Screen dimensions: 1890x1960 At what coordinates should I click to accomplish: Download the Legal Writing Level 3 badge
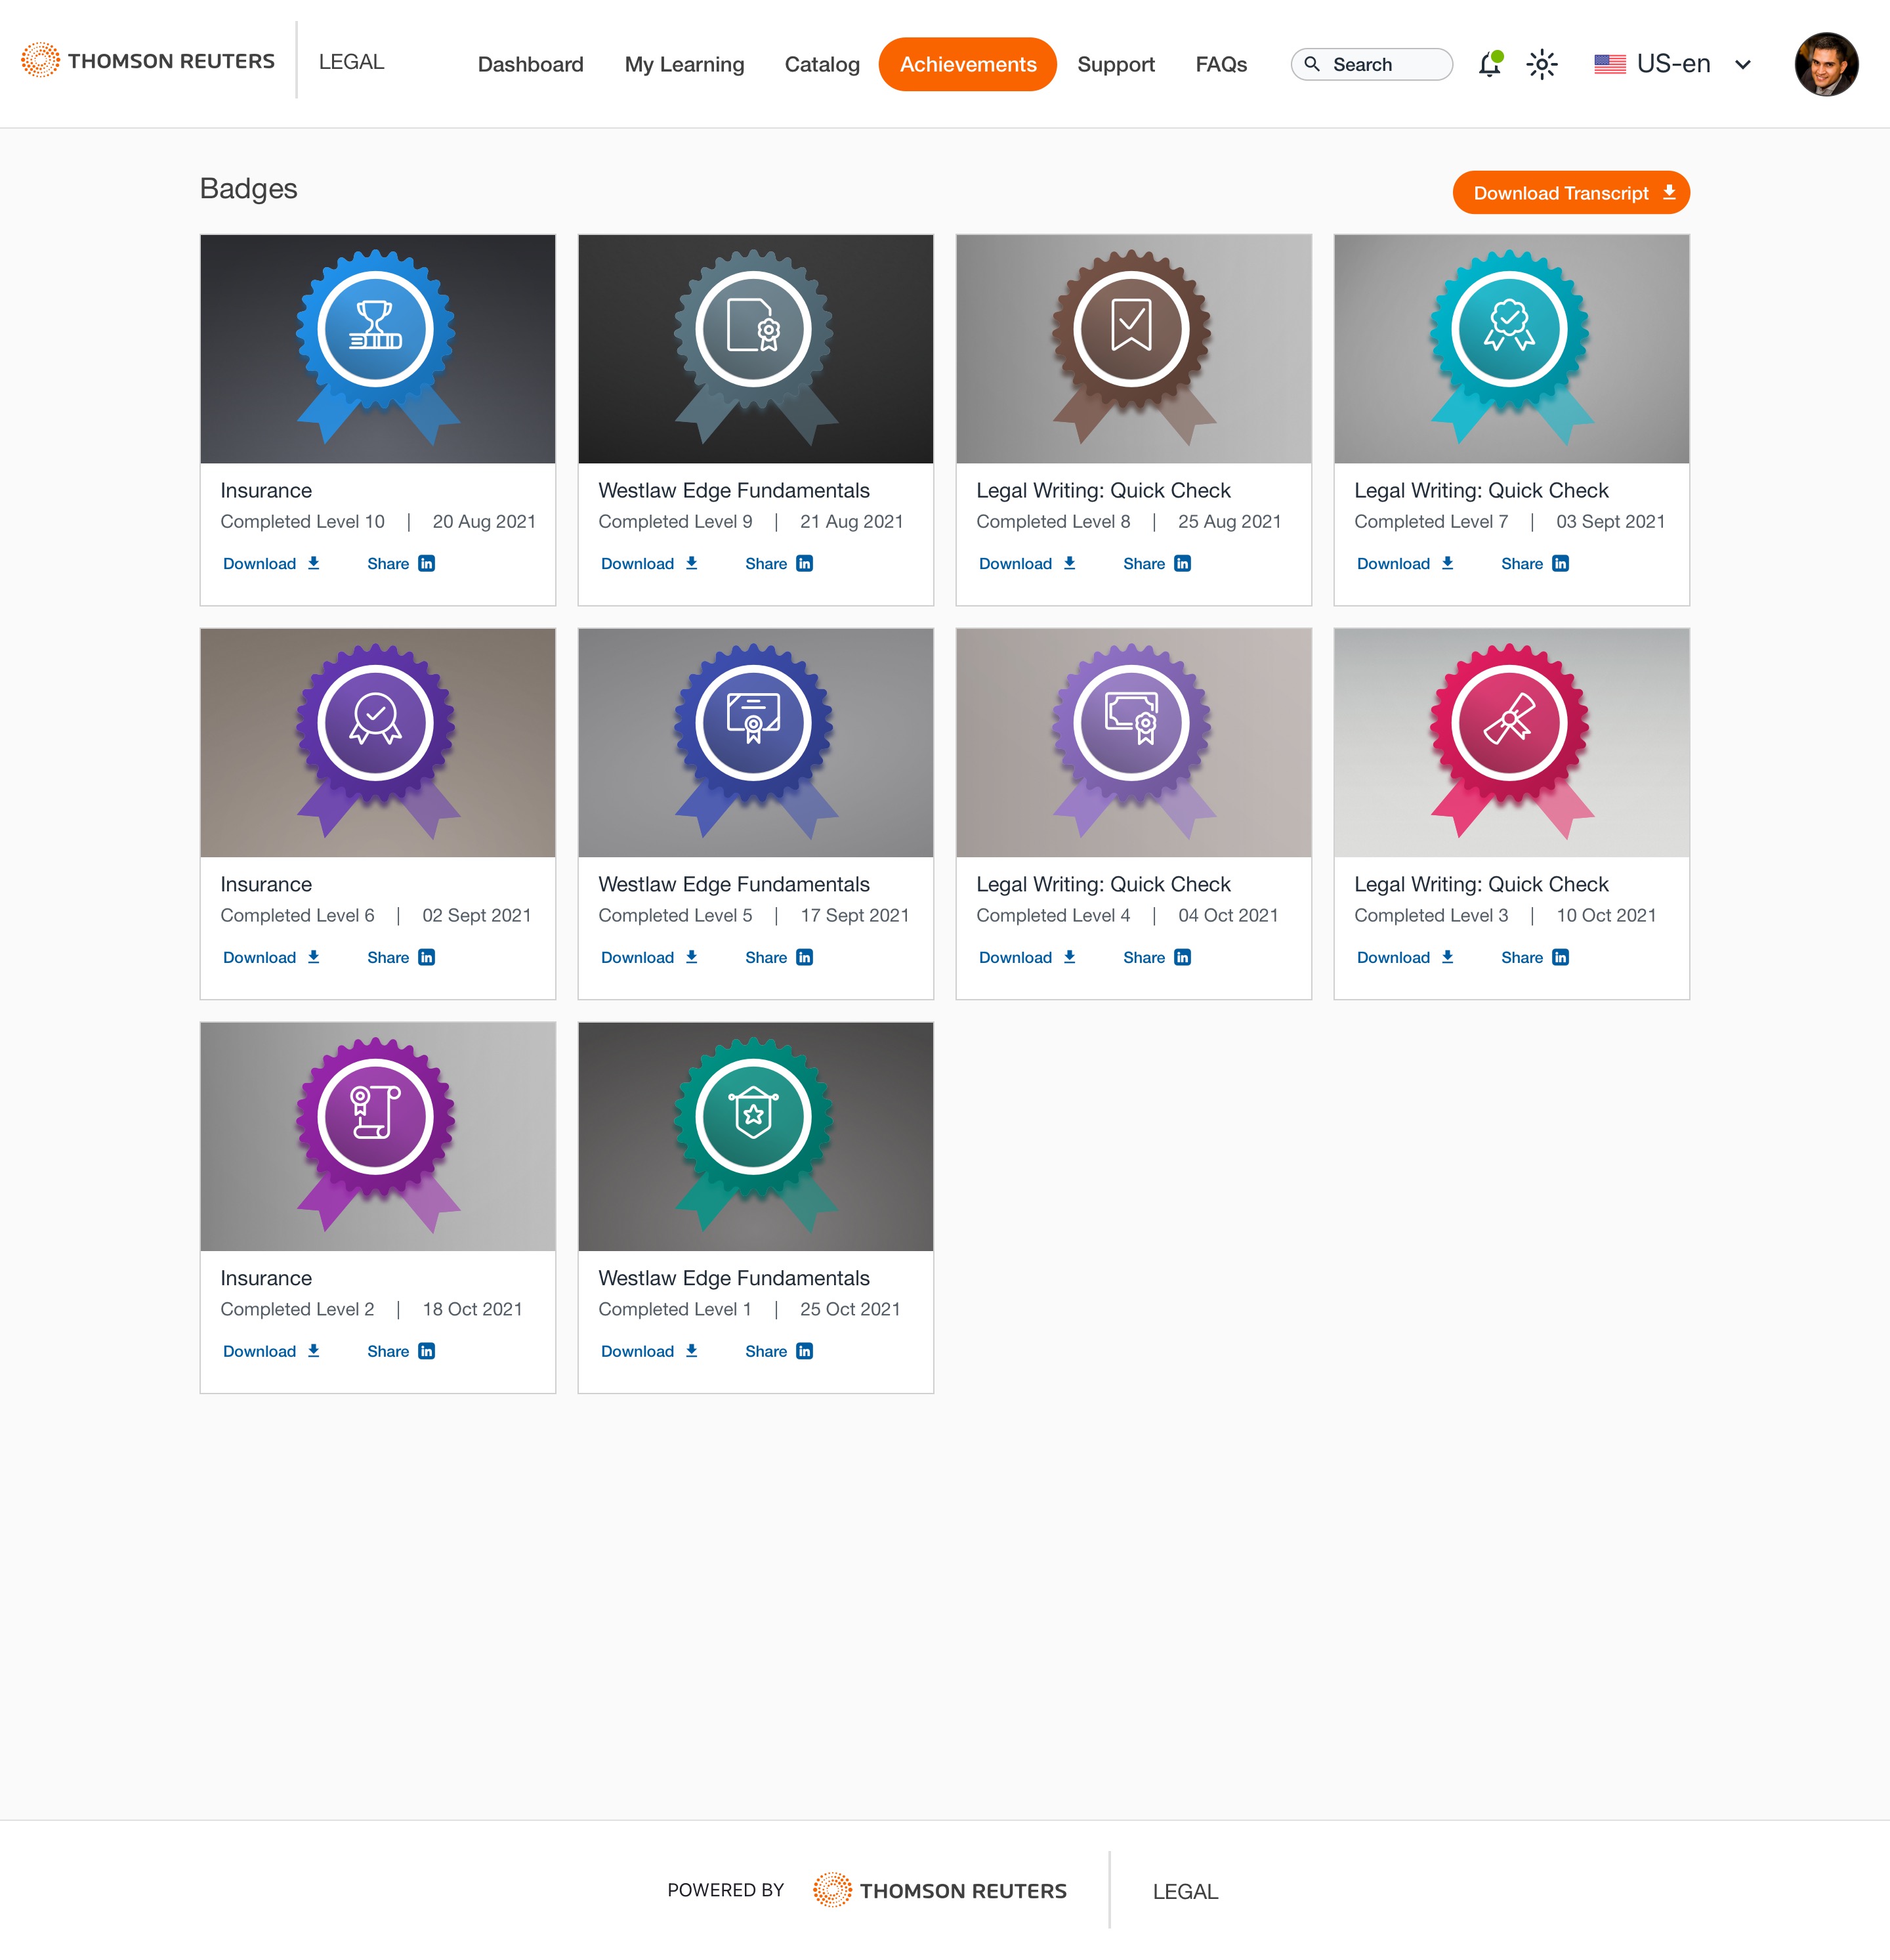pos(1405,958)
